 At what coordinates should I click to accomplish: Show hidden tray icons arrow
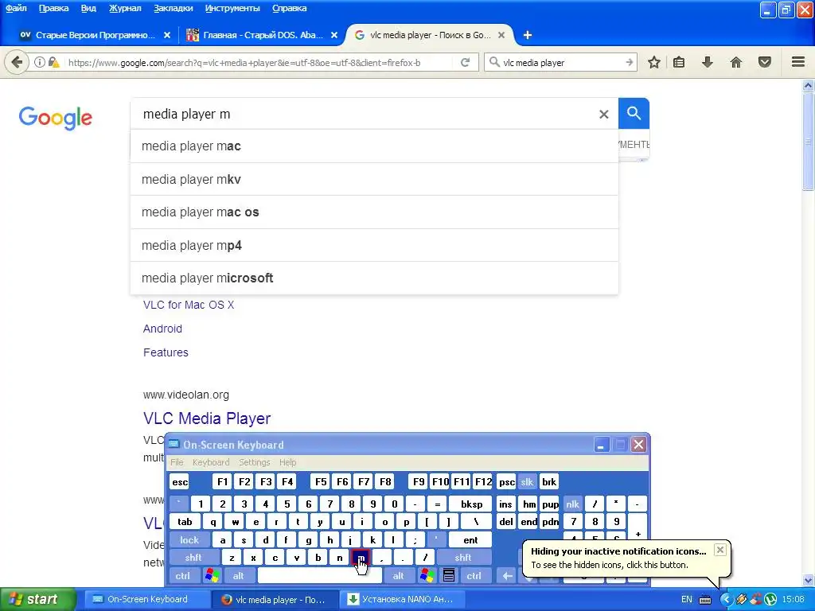pos(726,600)
